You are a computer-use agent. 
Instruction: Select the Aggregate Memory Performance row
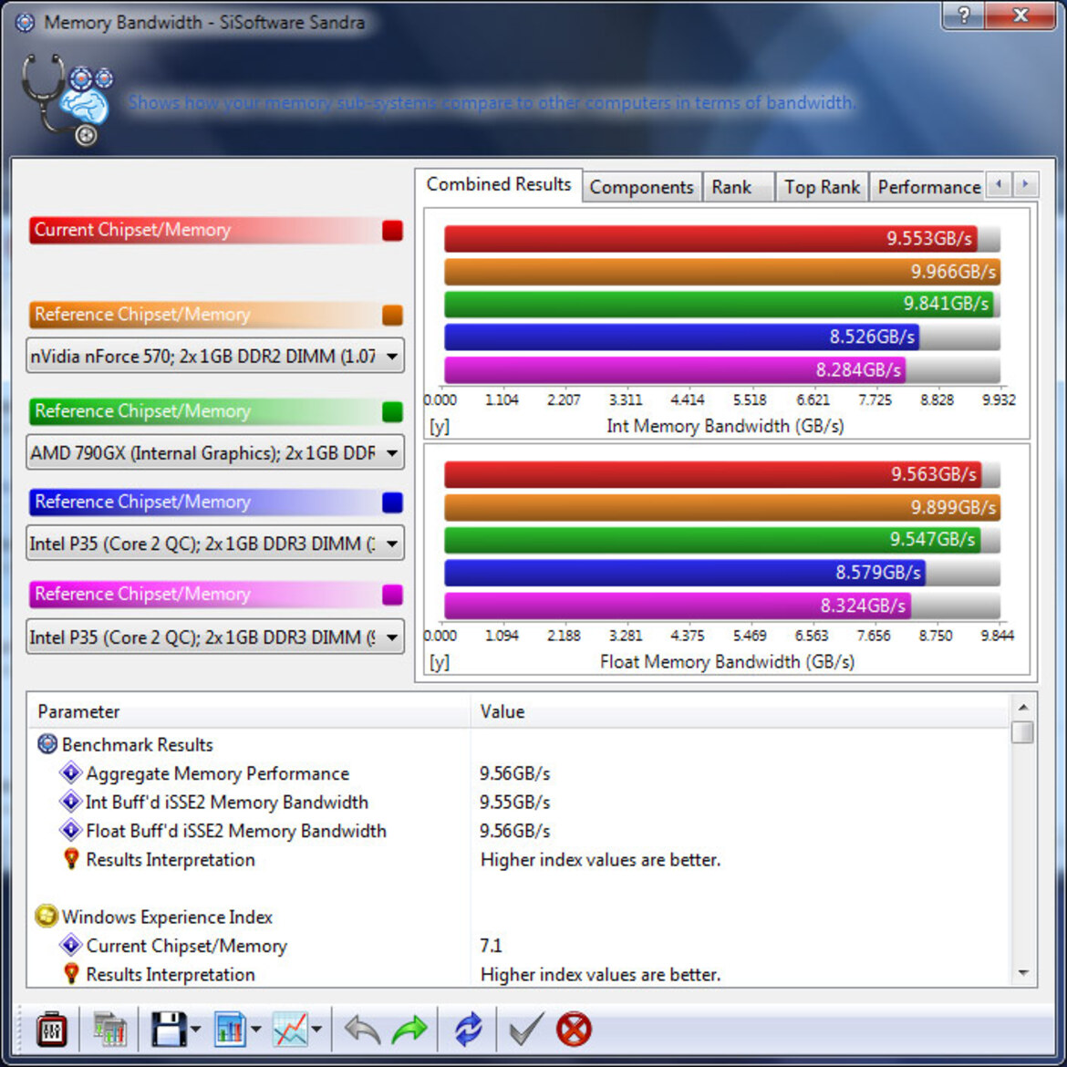[517, 773]
